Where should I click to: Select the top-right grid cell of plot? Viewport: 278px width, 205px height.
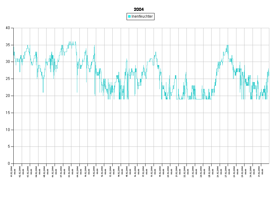tap(265, 37)
